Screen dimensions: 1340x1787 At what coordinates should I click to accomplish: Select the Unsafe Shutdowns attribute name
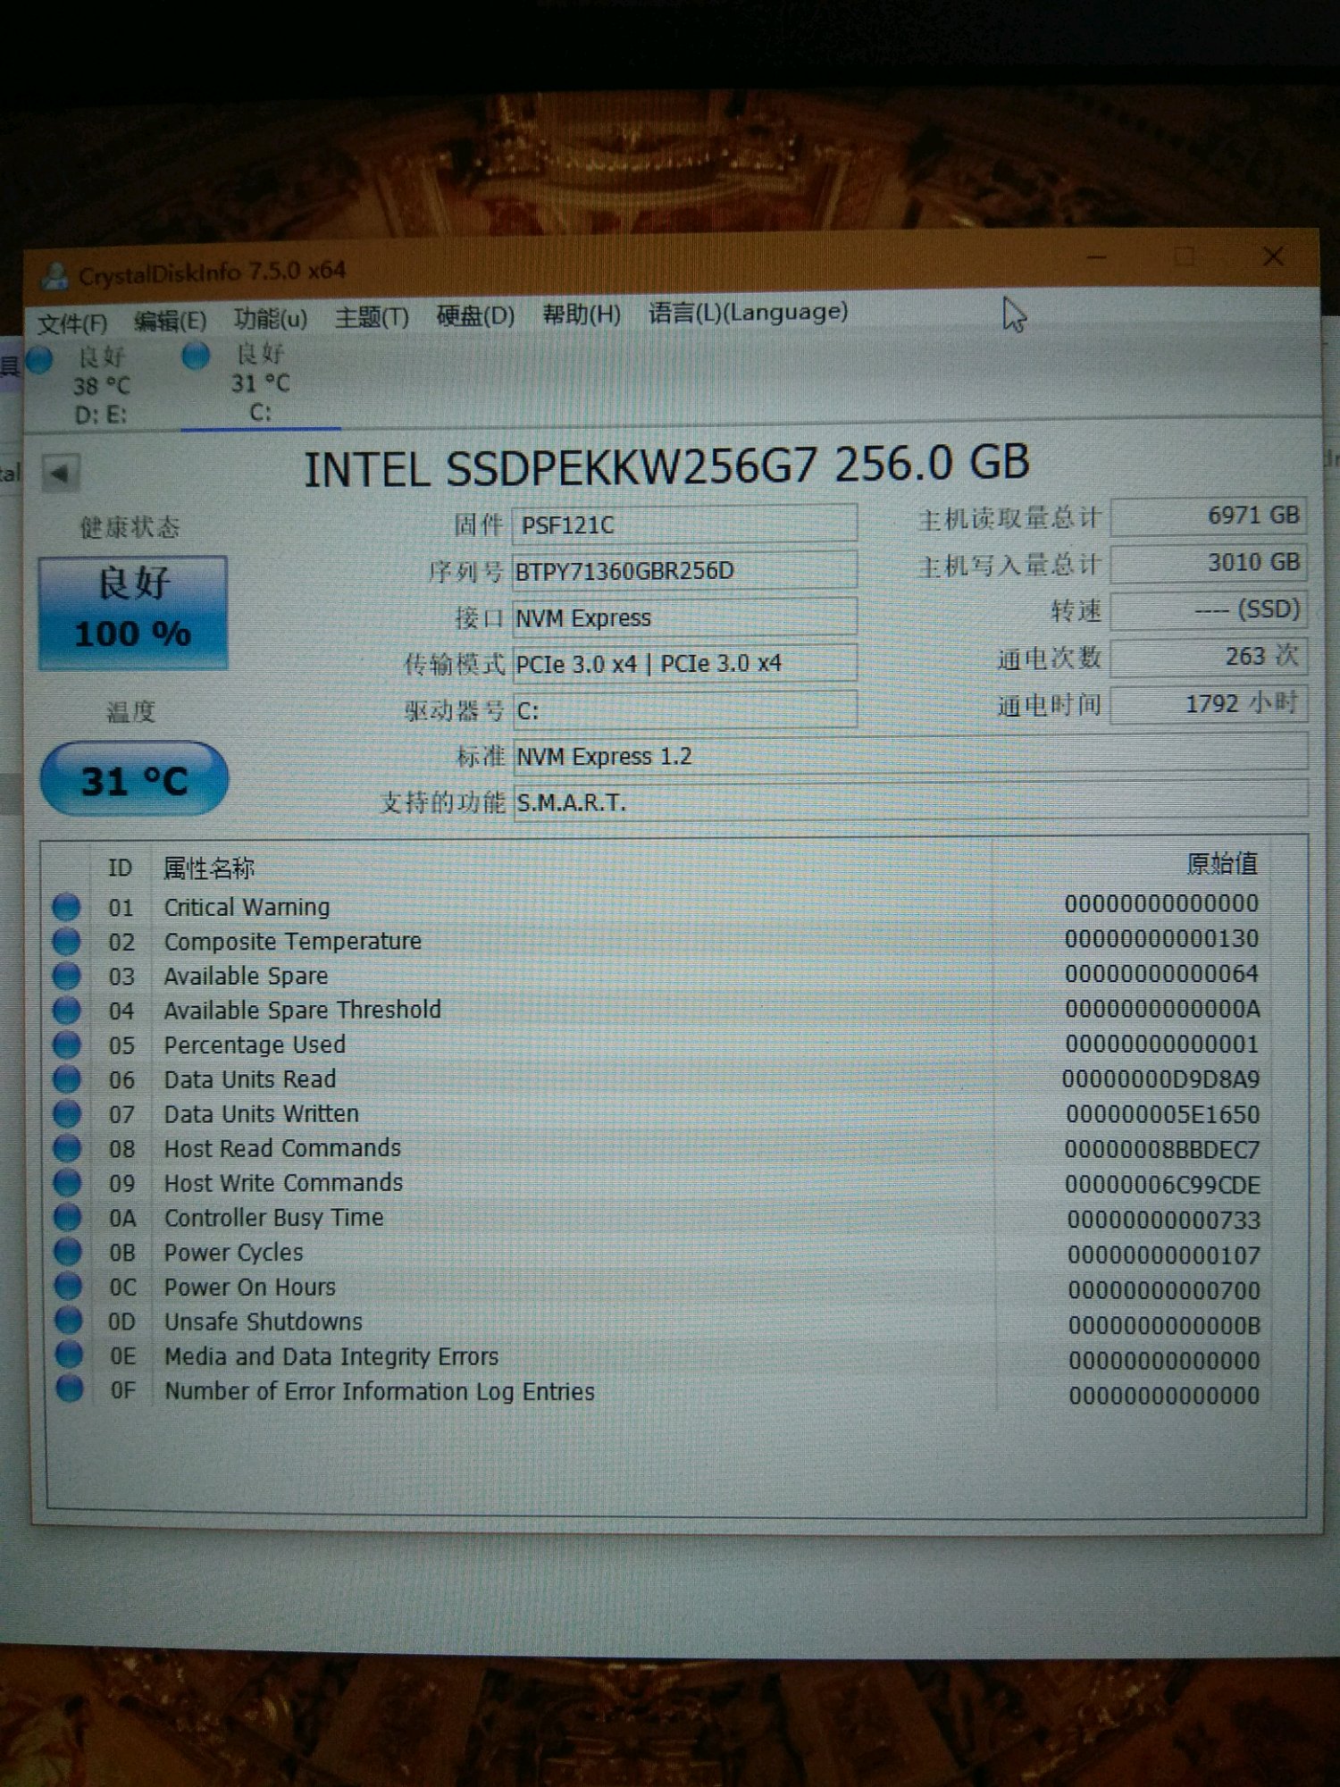pos(264,1321)
